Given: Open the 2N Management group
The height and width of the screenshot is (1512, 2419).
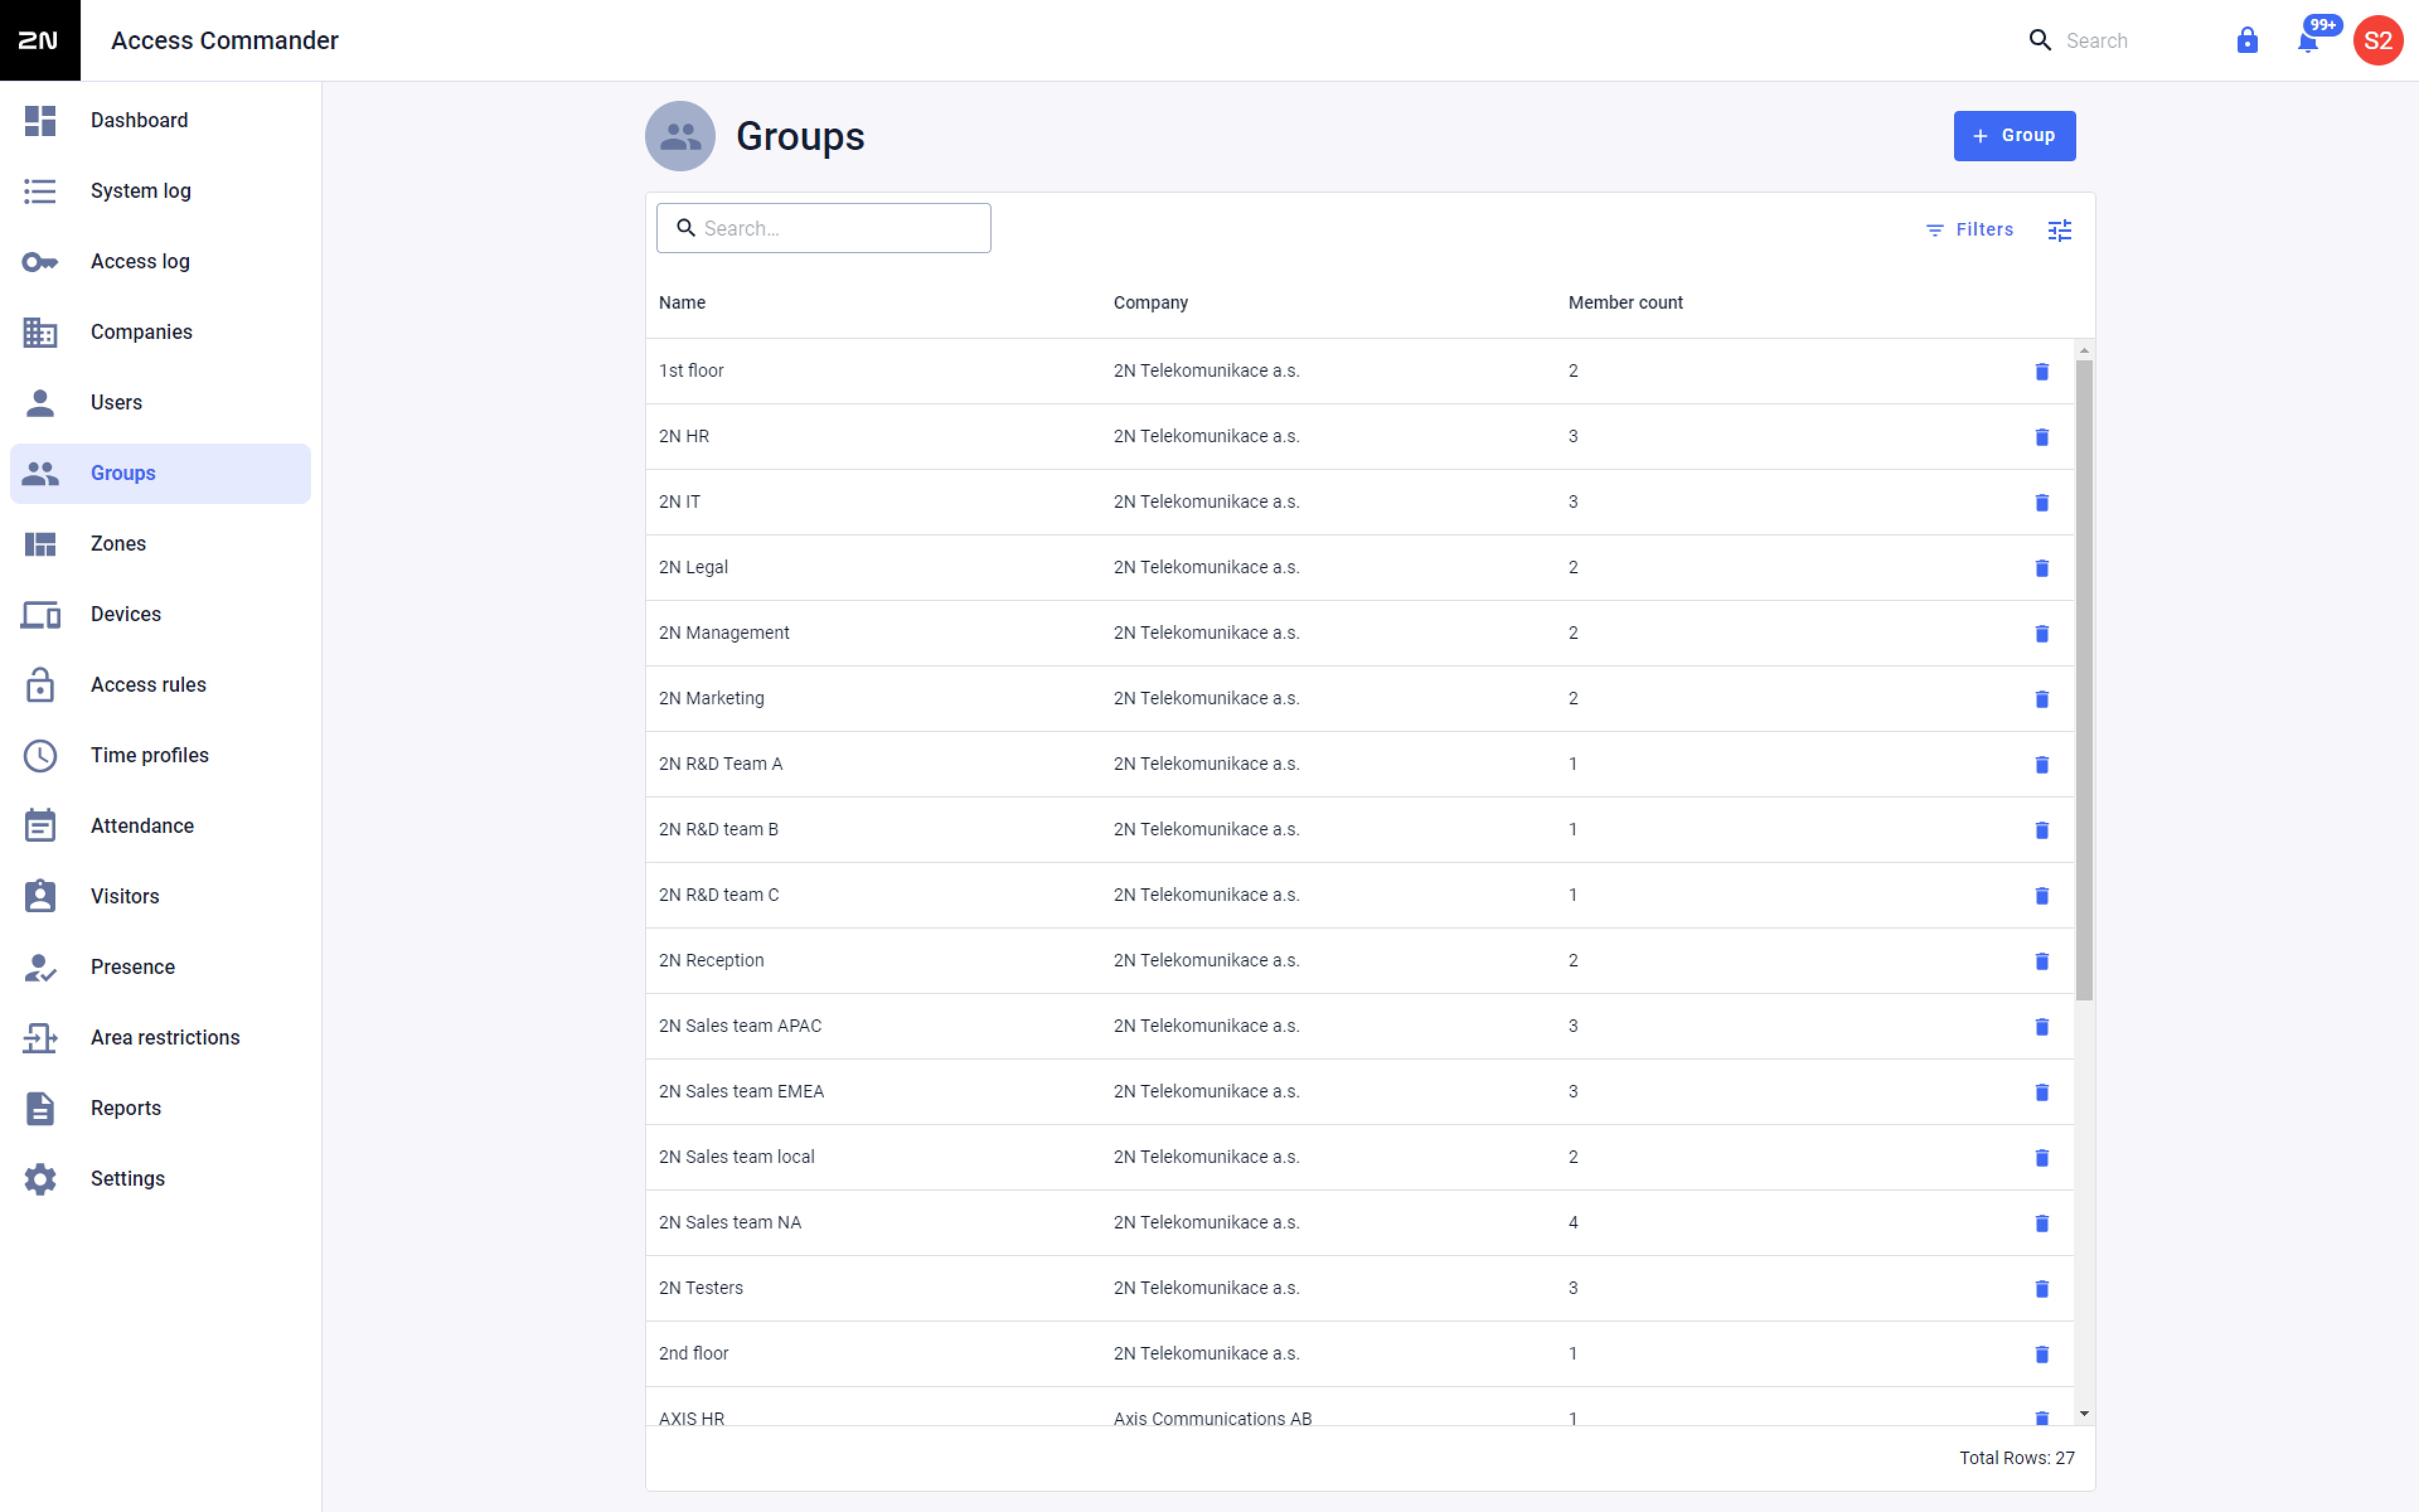Looking at the screenshot, I should tap(1359, 633).
